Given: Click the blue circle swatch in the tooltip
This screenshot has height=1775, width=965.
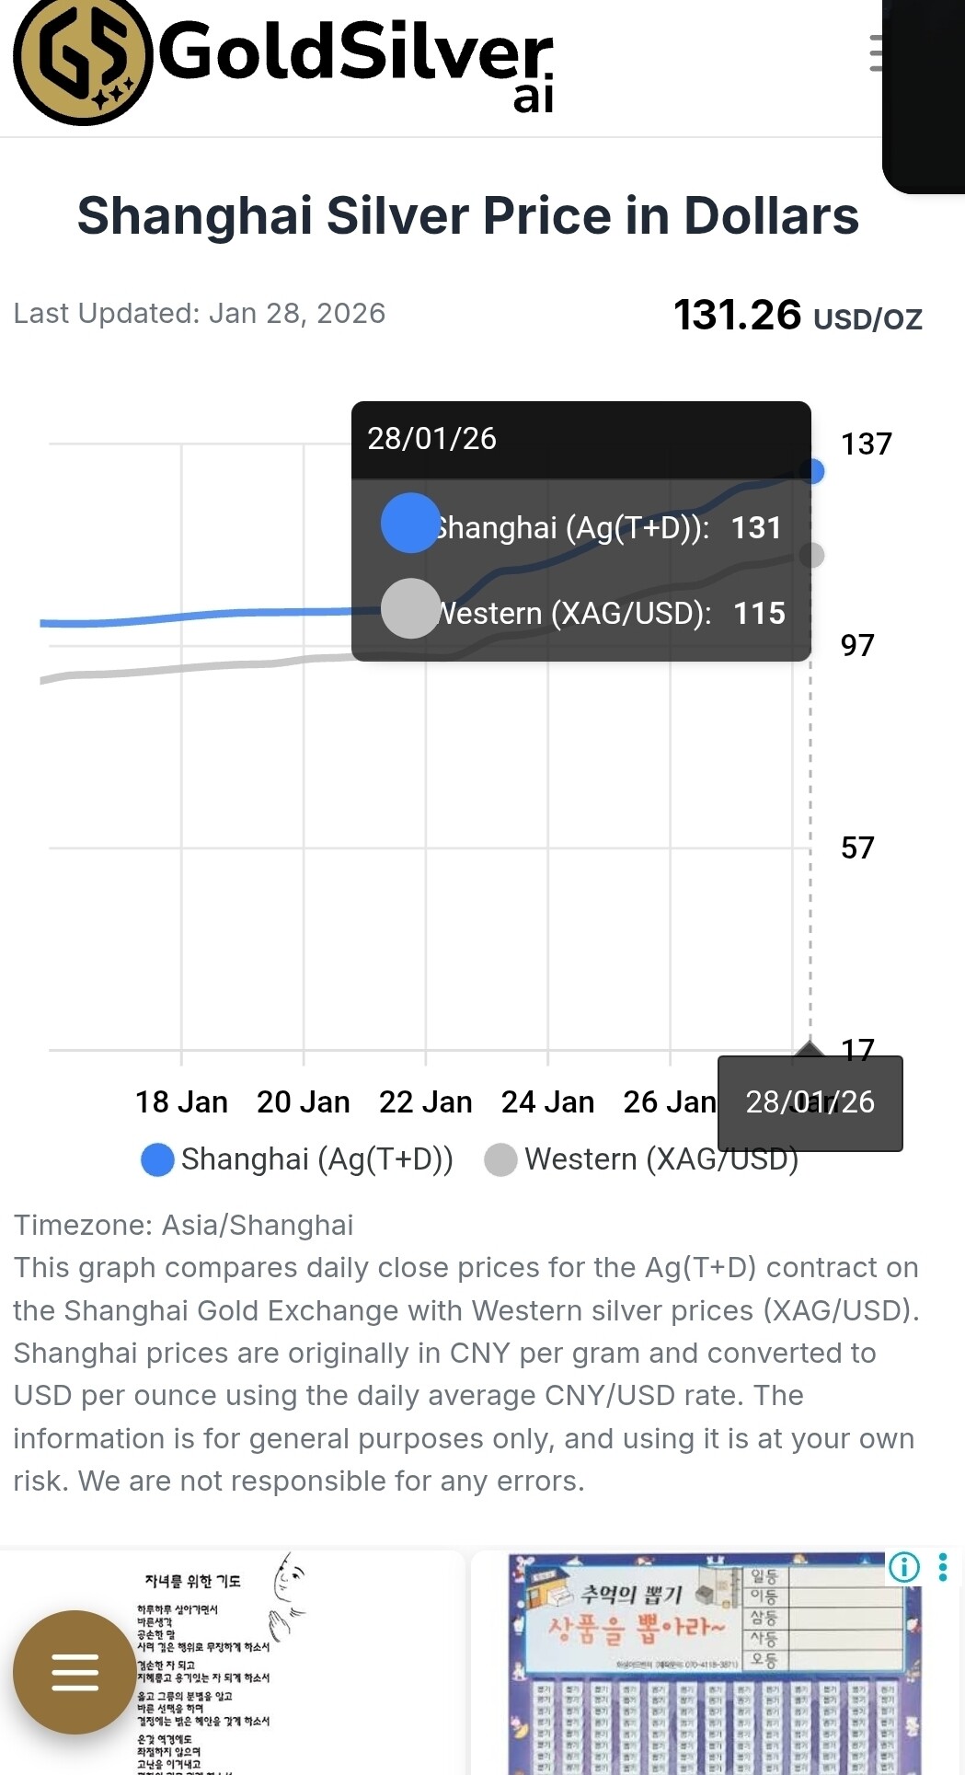Looking at the screenshot, I should click(x=410, y=523).
